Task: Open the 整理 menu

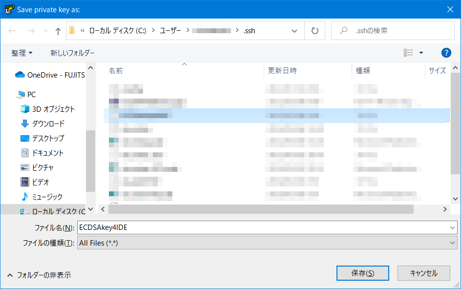Action: point(22,53)
